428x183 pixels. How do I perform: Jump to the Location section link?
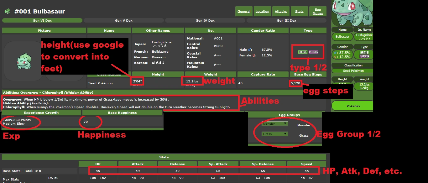262,11
